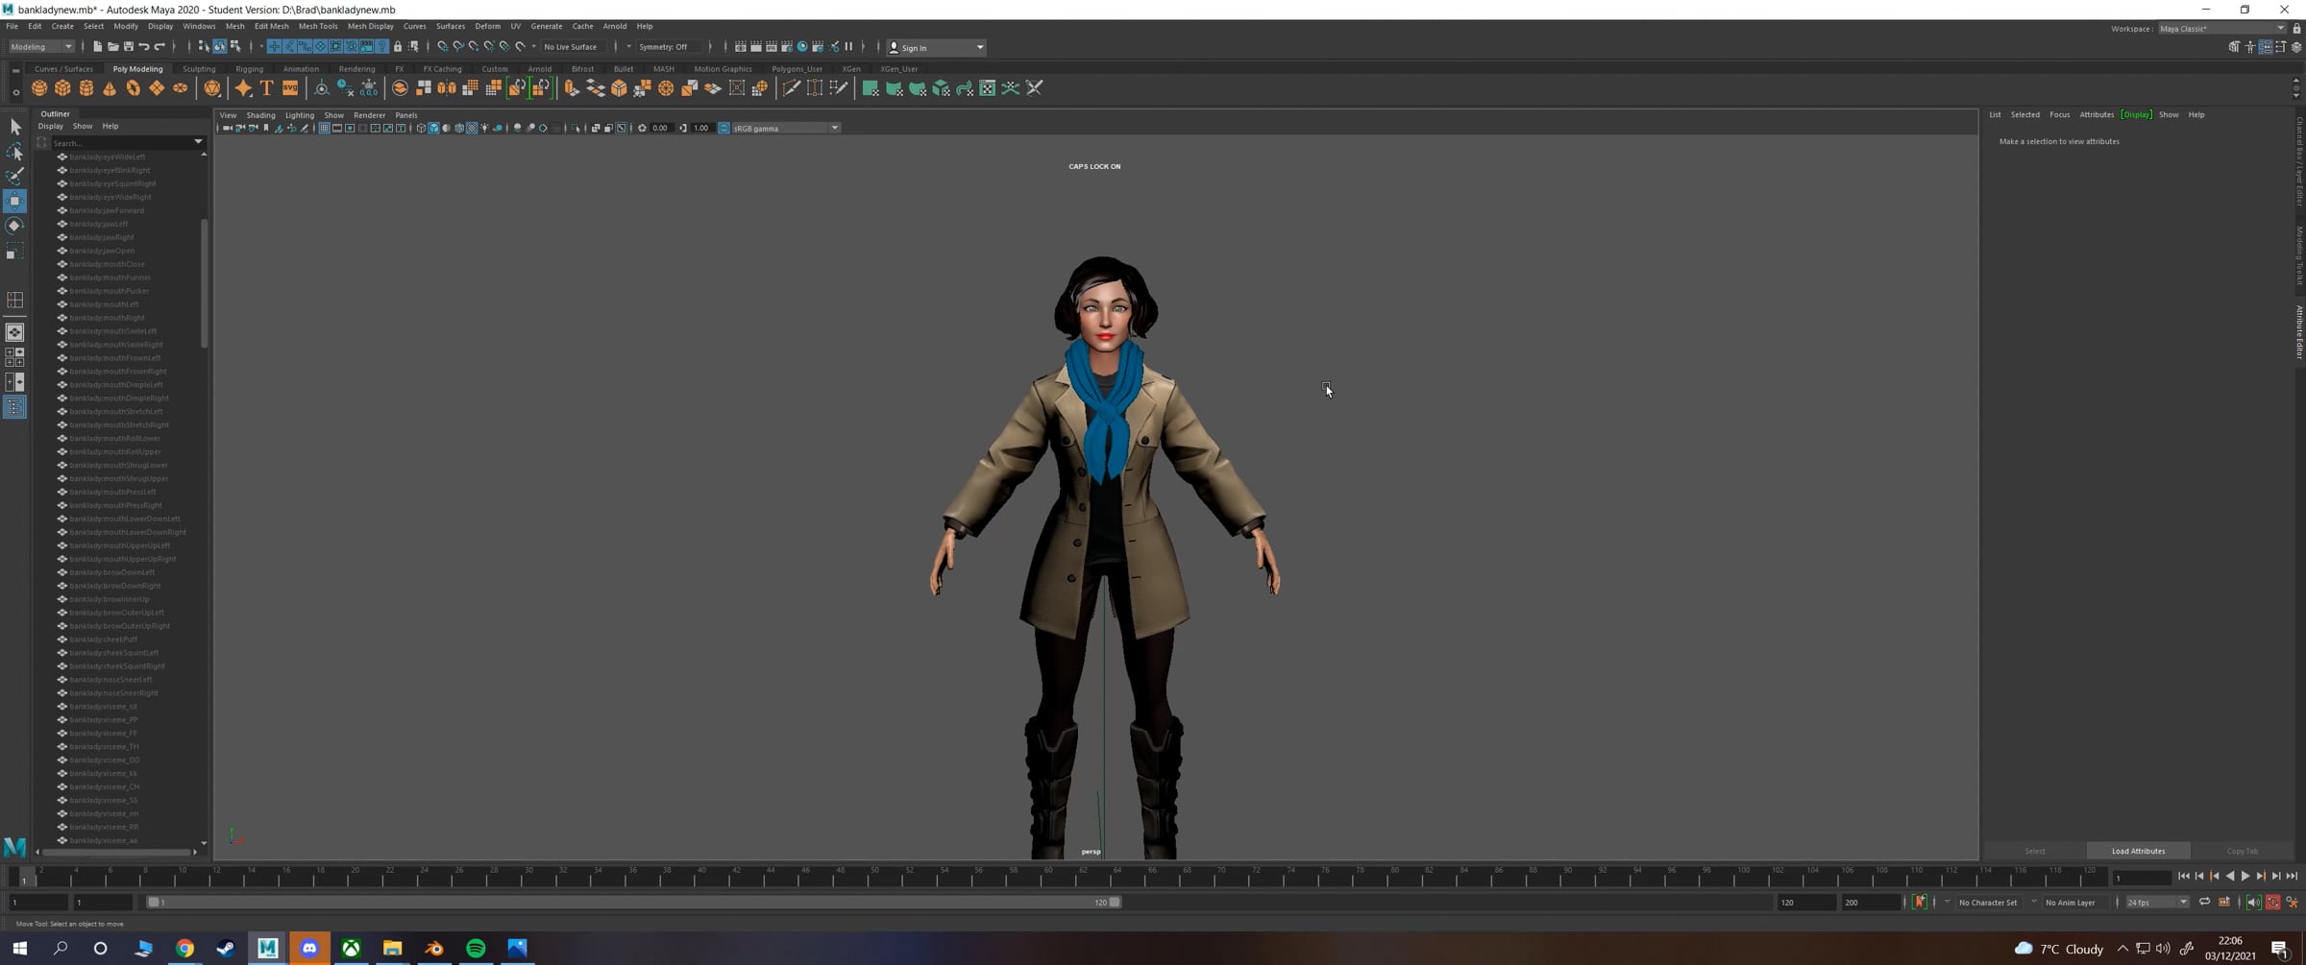Click the polygon cone shelf icon

point(110,88)
